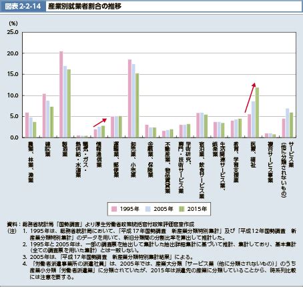Click the 10.0 y-axis label
303x287 pixels.
[x=13, y=95]
